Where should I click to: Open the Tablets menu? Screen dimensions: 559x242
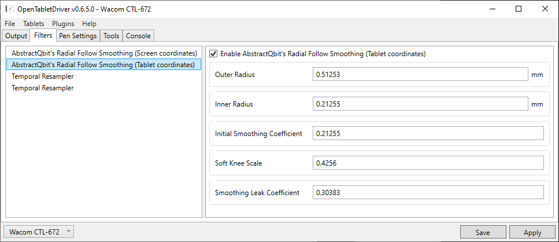pos(33,24)
